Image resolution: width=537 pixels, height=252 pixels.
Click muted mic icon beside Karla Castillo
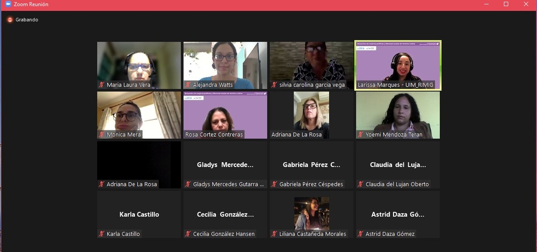[x=101, y=234]
